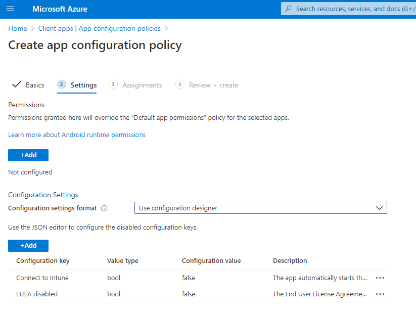Screen dimensions: 416x313
Task: Select the EULA disabled key cell
Action: point(37,294)
